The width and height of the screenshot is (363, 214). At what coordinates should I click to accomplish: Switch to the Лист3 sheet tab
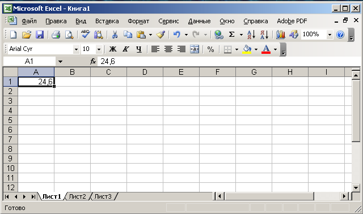[103, 196]
